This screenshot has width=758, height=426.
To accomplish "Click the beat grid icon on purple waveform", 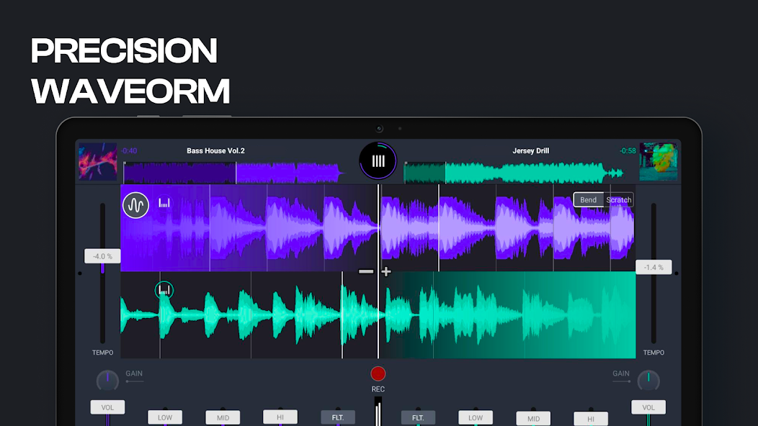I will (164, 203).
